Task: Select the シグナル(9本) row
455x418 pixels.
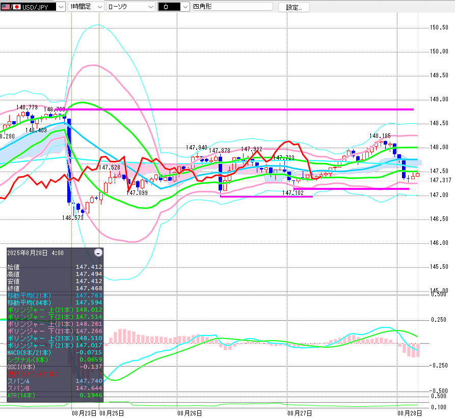Action: (55, 360)
